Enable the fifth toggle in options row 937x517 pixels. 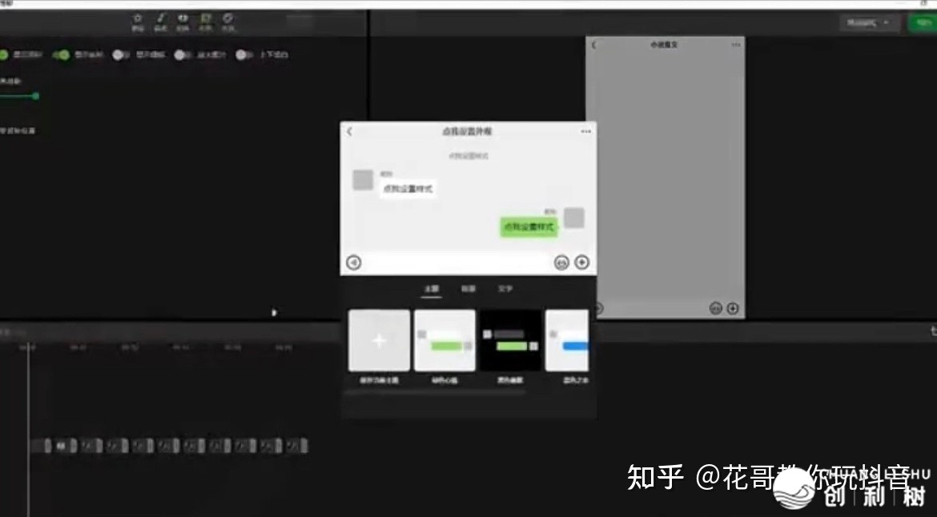tap(243, 55)
